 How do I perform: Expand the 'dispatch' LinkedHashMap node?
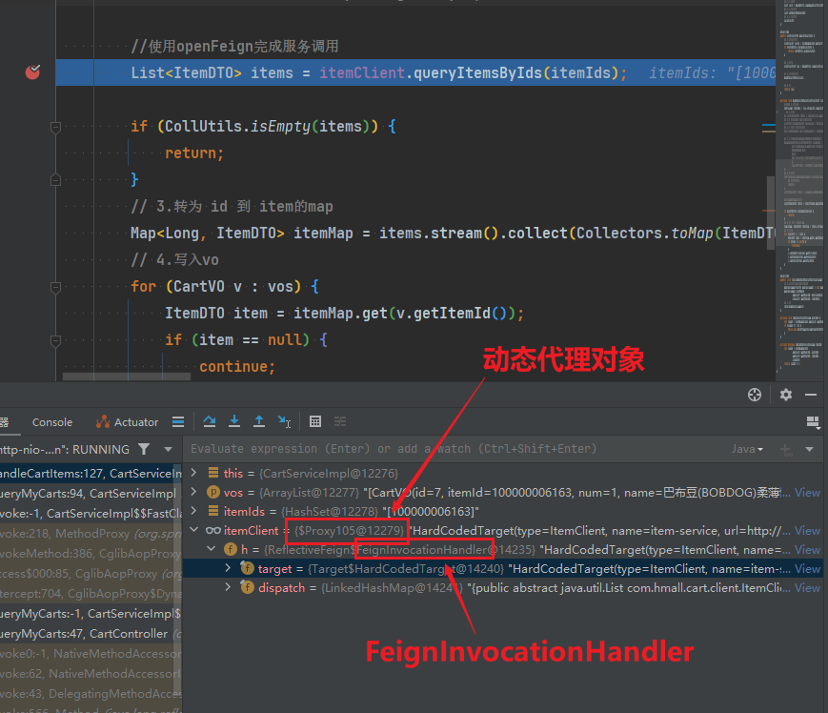[228, 588]
